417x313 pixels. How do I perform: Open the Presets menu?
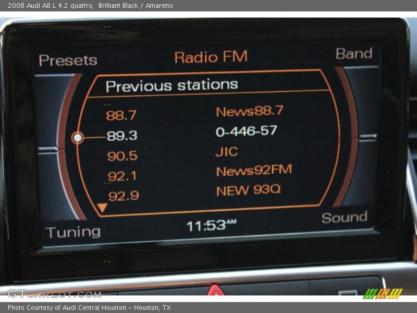pyautogui.click(x=68, y=61)
